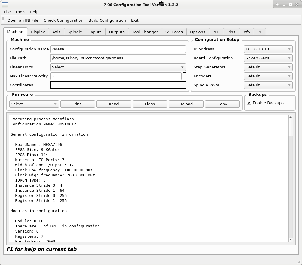Maximize the Configuration Tool window
This screenshot has height=265, width=302.
(291, 5)
